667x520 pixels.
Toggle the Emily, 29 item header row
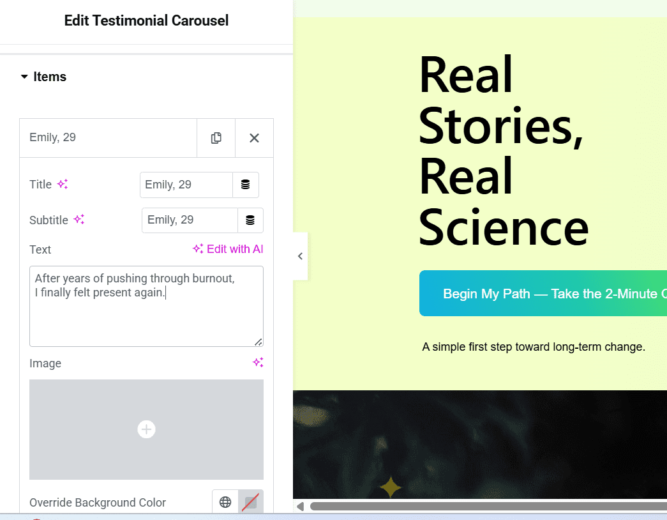(x=109, y=138)
